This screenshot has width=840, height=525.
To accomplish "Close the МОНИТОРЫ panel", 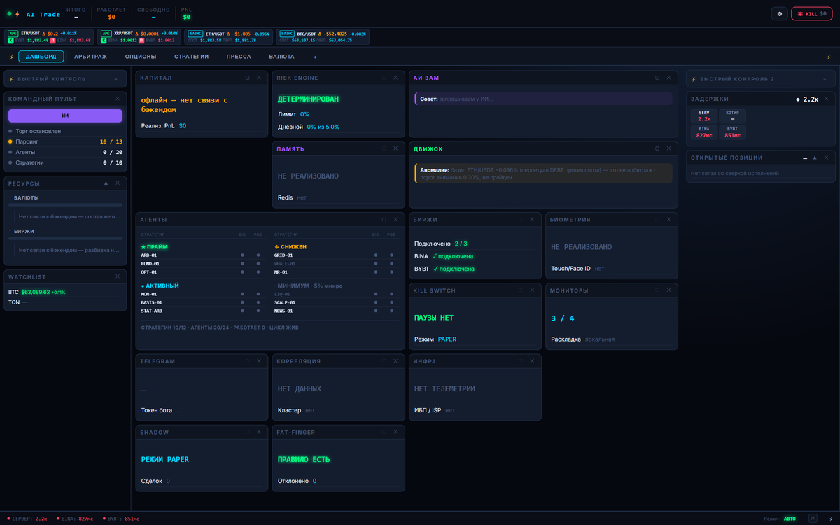I will (x=668, y=290).
